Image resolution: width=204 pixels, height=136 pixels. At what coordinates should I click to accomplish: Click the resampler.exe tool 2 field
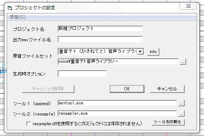click(x=117, y=114)
